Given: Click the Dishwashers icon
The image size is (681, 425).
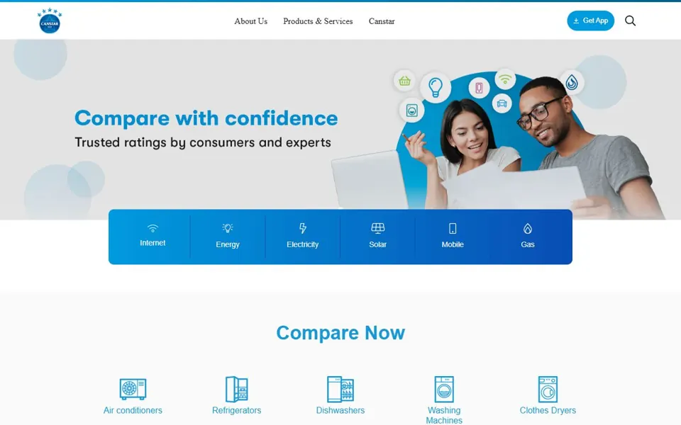Looking at the screenshot, I should coord(340,389).
